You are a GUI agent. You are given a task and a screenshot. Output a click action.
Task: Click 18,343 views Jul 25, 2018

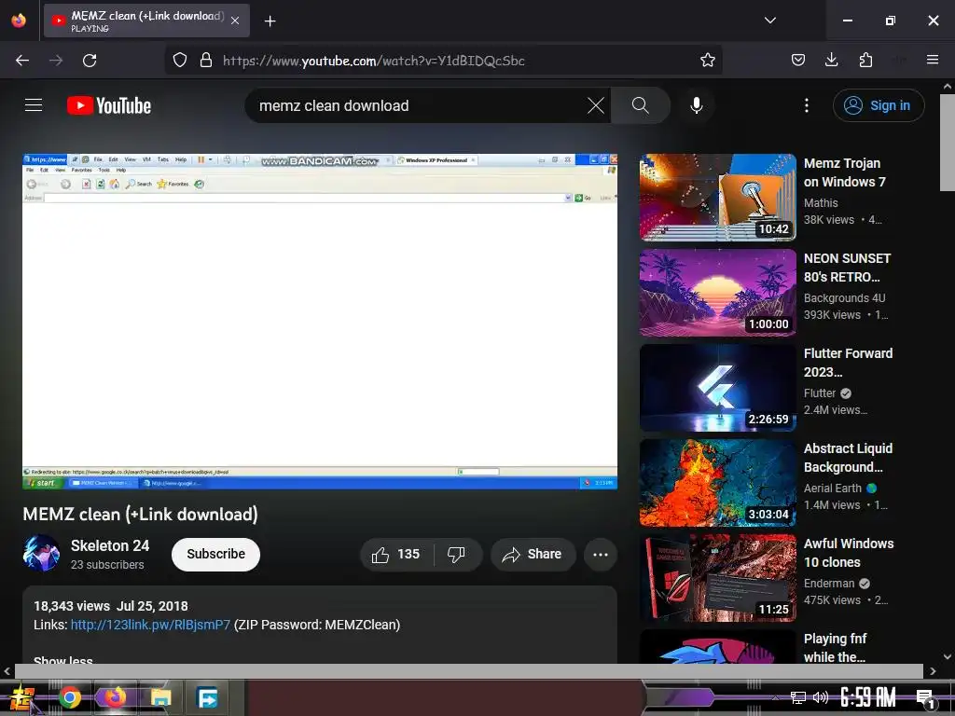click(x=111, y=606)
